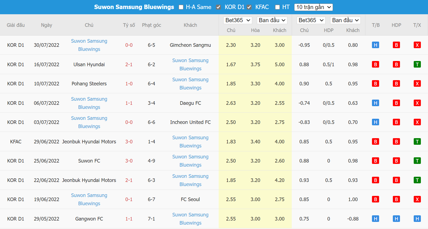This screenshot has height=229, width=428.
Task: Click HDP B badge for 25/06/2022 row
Action: (396, 161)
